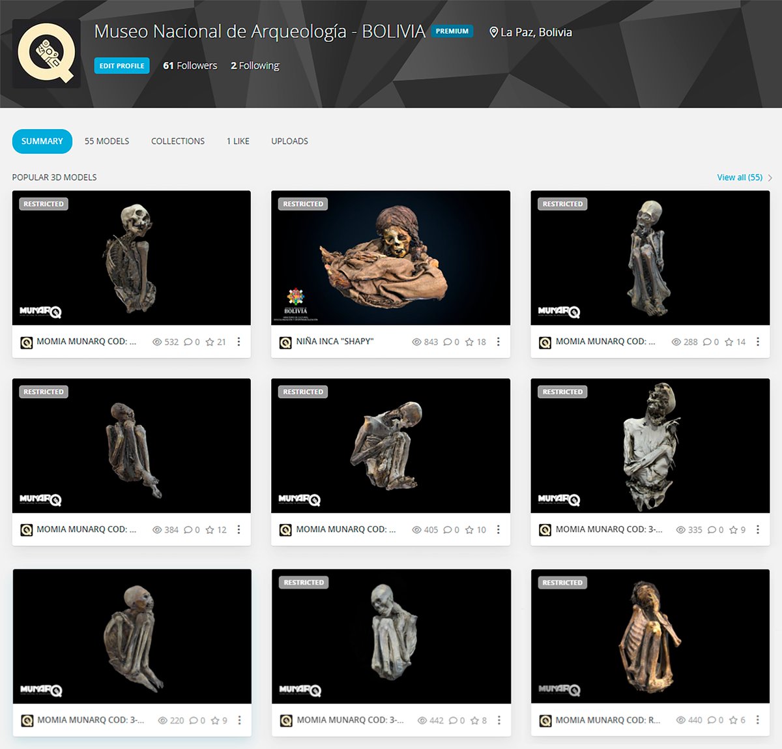This screenshot has width=782, height=749.
Task: Open the 2 Following list
Action: tap(255, 66)
